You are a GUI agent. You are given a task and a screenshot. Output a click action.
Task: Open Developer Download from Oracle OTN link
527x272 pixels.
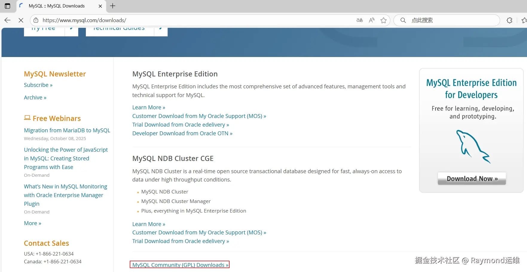pyautogui.click(x=182, y=133)
